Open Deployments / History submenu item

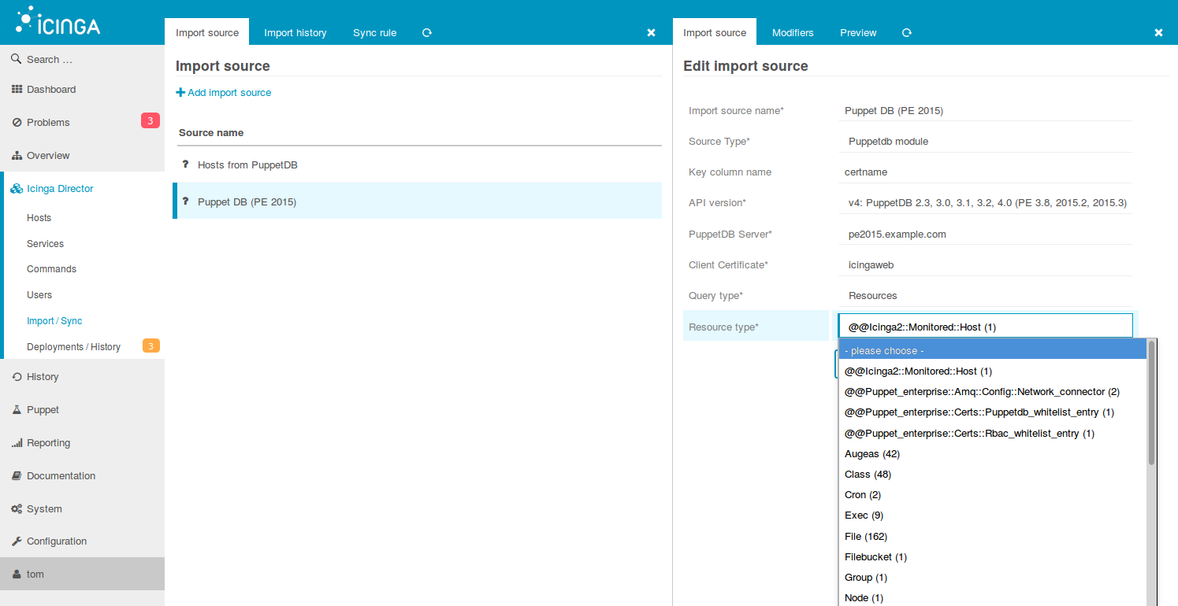[73, 346]
